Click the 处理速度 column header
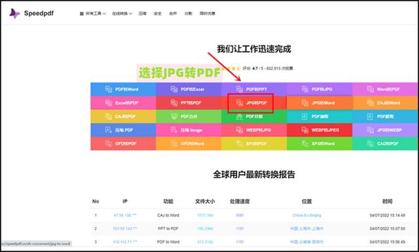419x252 pixels. (240, 201)
